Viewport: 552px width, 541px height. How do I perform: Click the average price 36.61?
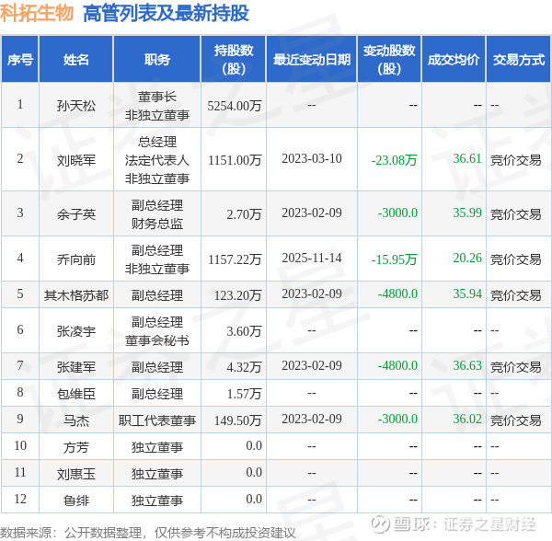click(467, 158)
